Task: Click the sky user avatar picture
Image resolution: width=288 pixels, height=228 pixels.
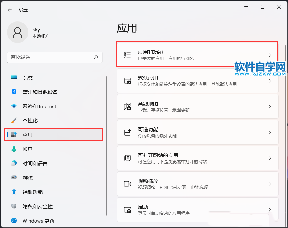Action: [x=17, y=32]
